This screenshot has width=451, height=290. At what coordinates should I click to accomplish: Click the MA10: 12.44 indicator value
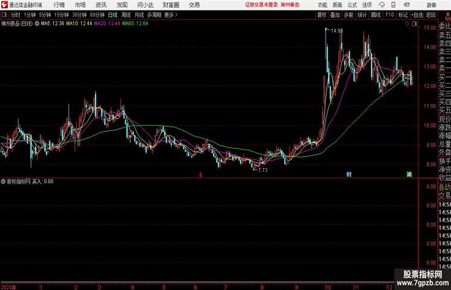79,24
